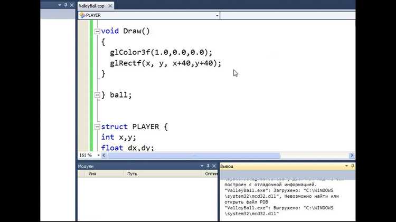Viewport: 396px width, 222px height.
Task: Click the glRectf(x, y, x+40,y+40); line
Action: click(x=165, y=63)
